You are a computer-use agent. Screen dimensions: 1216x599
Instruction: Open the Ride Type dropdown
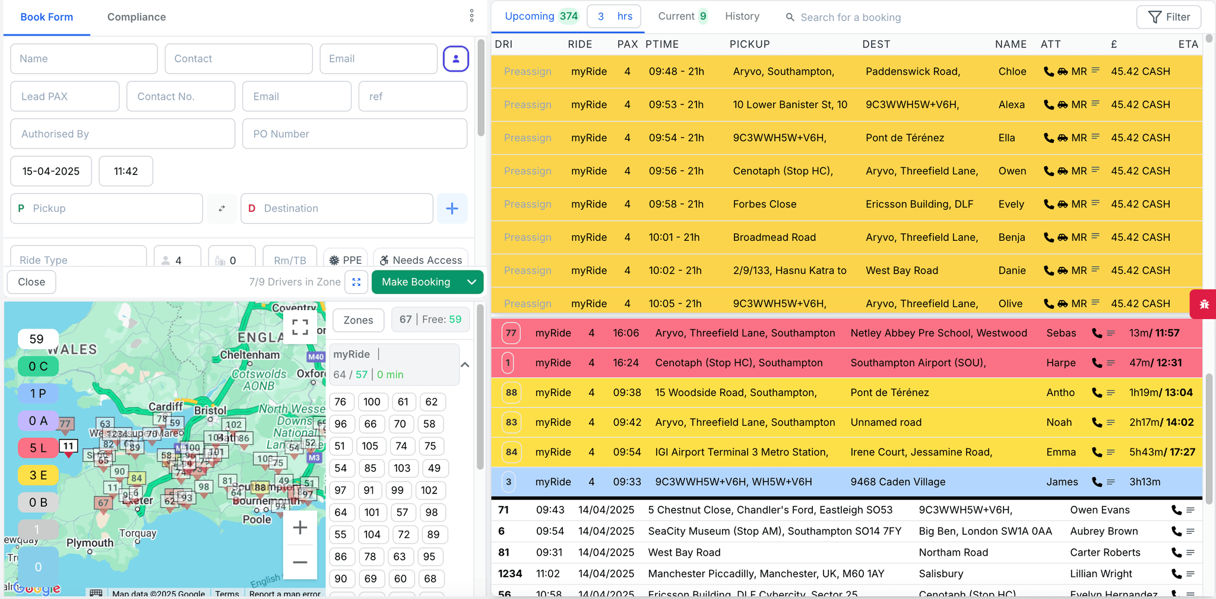tap(78, 260)
